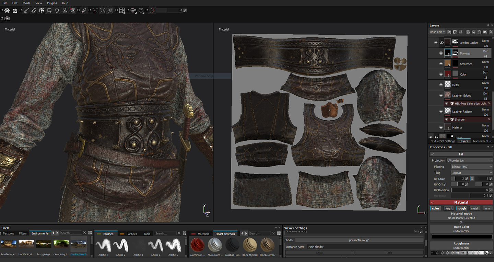The height and width of the screenshot is (262, 494).
Task: Delete the selected layer with trash icon
Action: click(491, 32)
